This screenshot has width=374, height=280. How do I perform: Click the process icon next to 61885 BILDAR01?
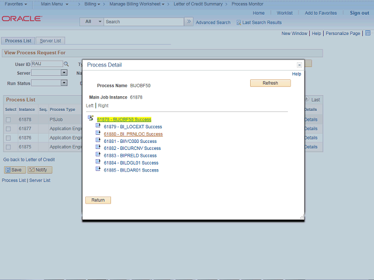point(98,170)
